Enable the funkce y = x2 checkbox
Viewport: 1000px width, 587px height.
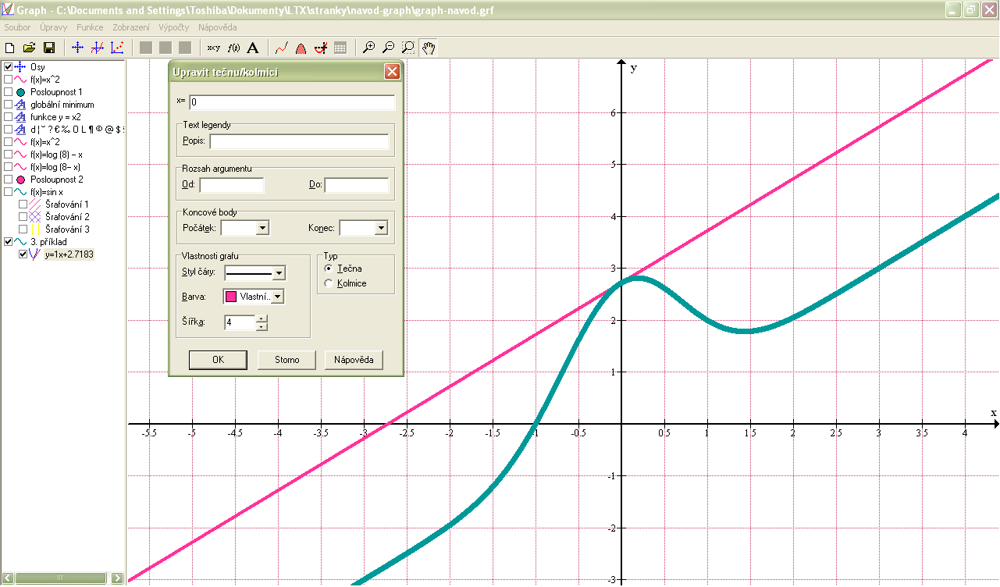(x=9, y=117)
